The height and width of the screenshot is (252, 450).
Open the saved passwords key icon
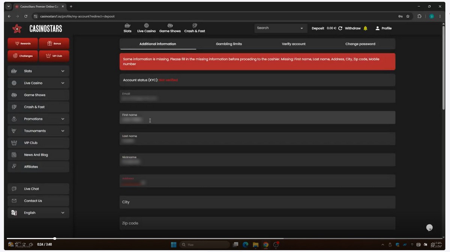[x=400, y=16]
